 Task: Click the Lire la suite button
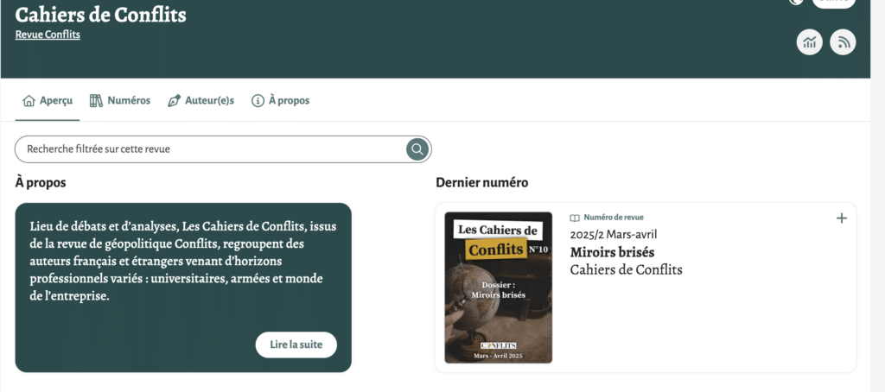click(296, 345)
